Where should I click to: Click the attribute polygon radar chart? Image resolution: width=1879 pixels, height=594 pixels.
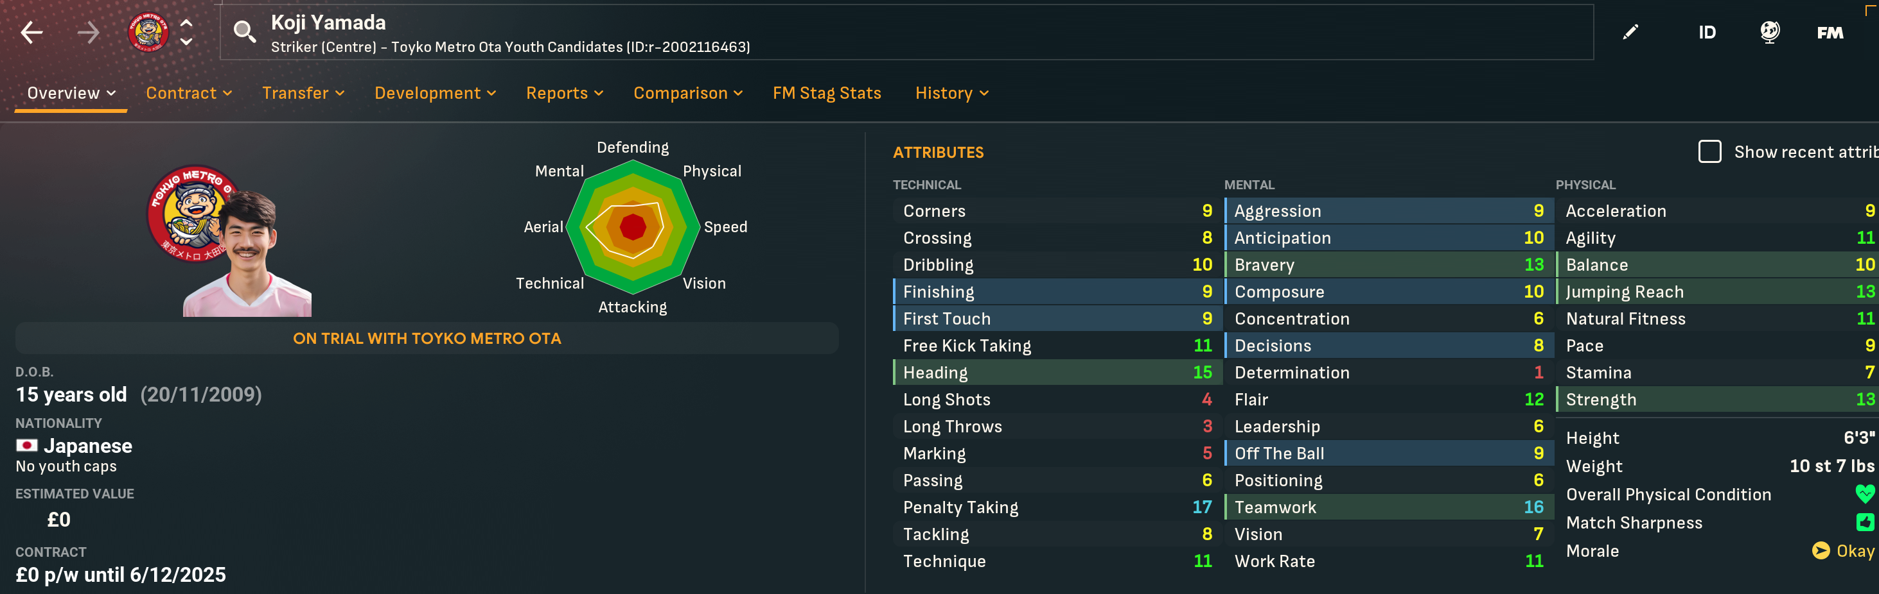click(632, 227)
